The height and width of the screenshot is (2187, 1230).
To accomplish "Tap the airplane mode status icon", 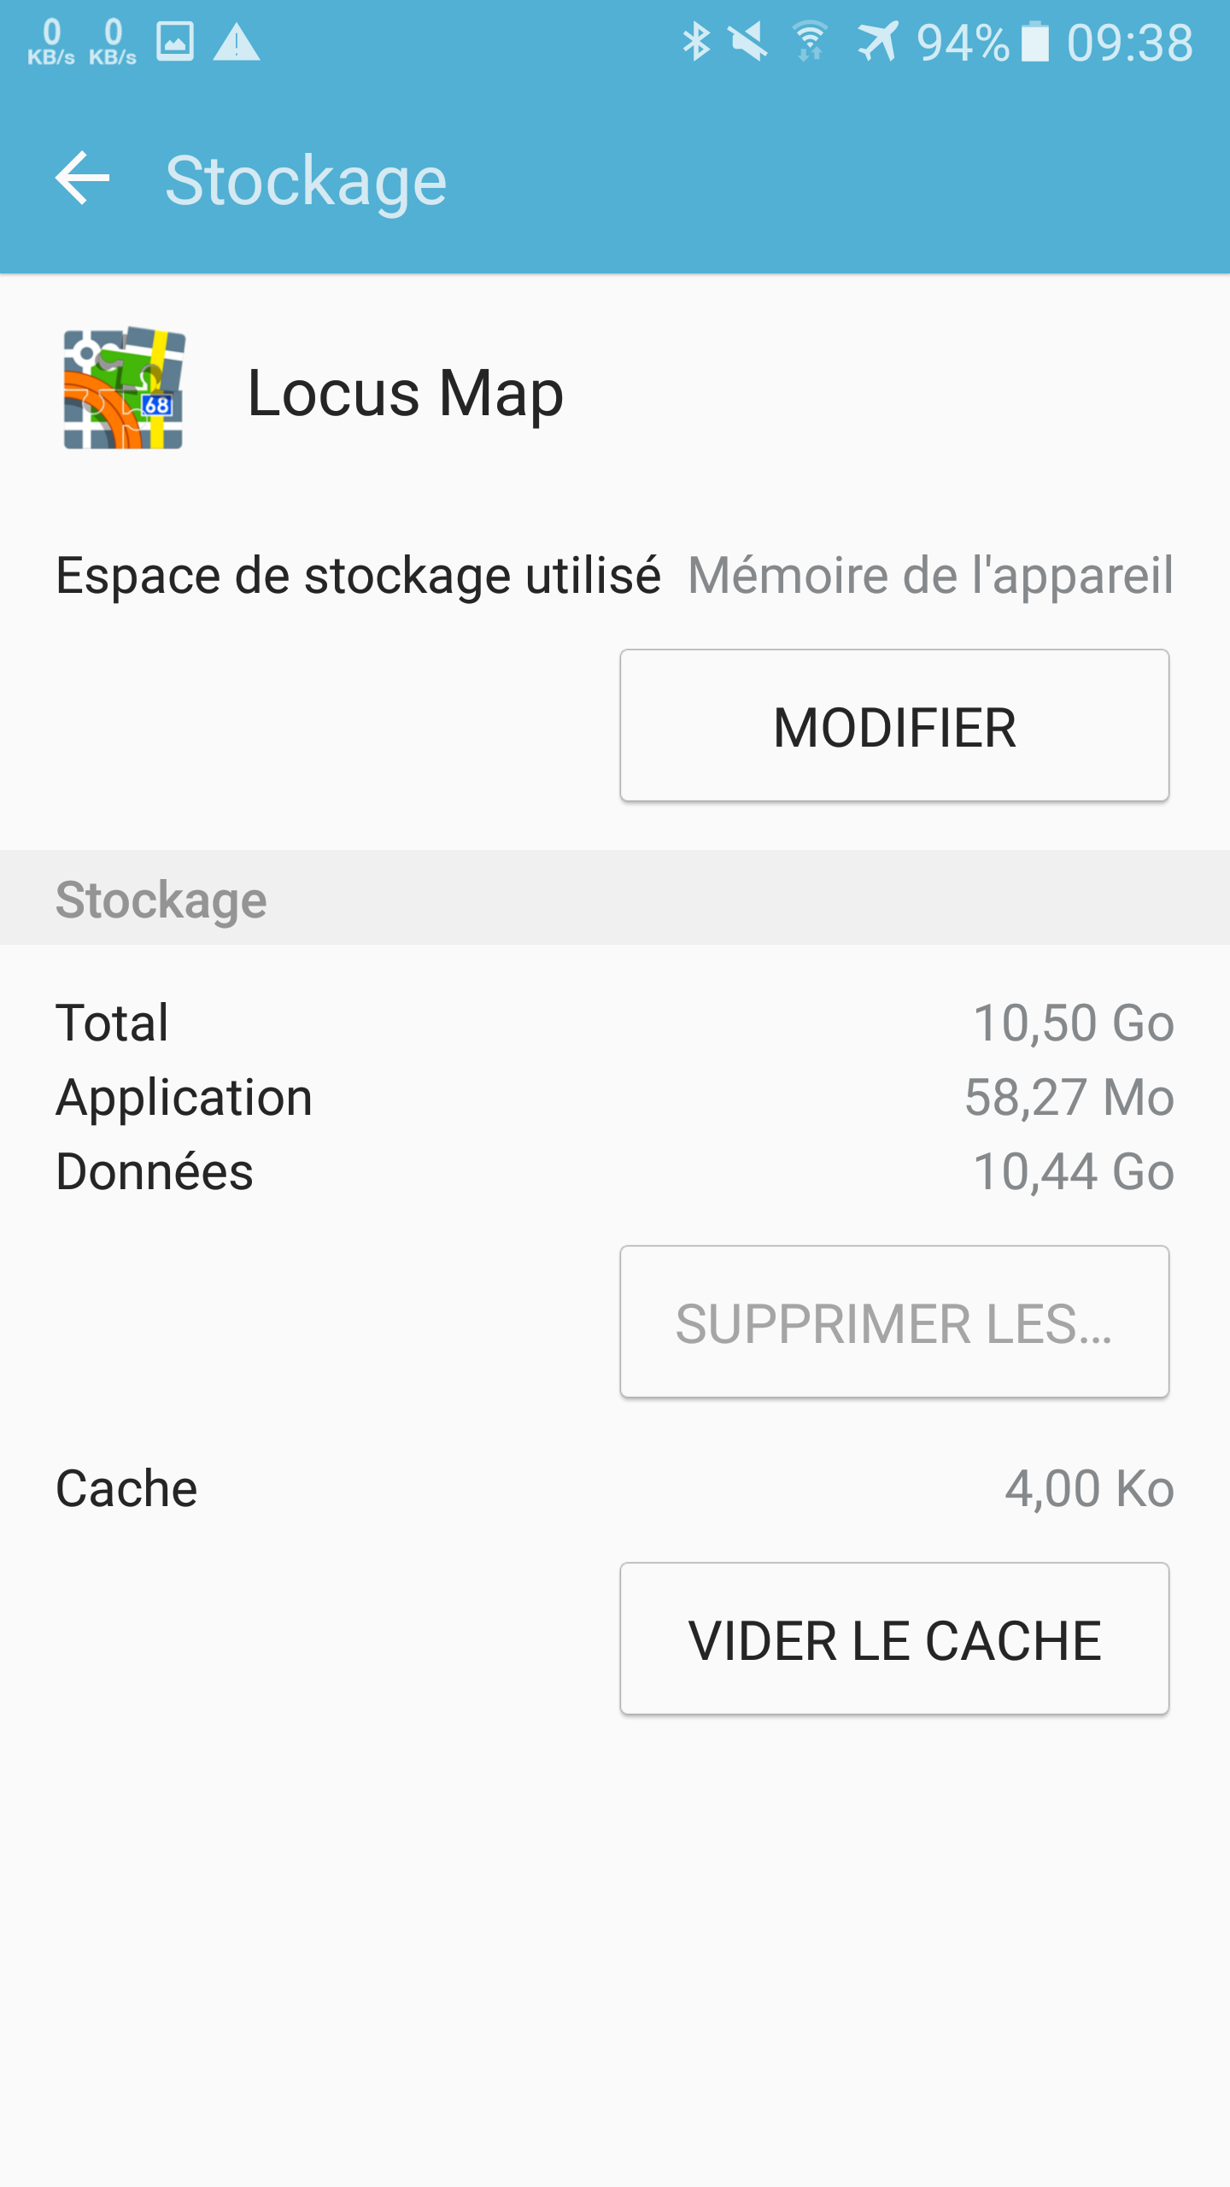I will [878, 42].
